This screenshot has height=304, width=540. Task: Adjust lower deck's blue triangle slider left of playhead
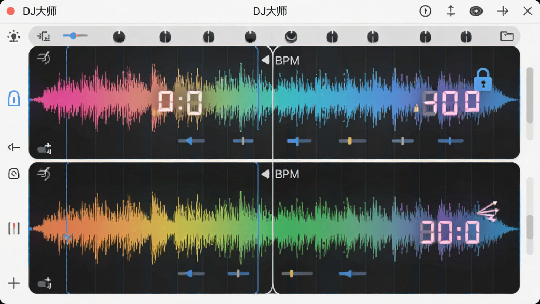pyautogui.click(x=191, y=274)
